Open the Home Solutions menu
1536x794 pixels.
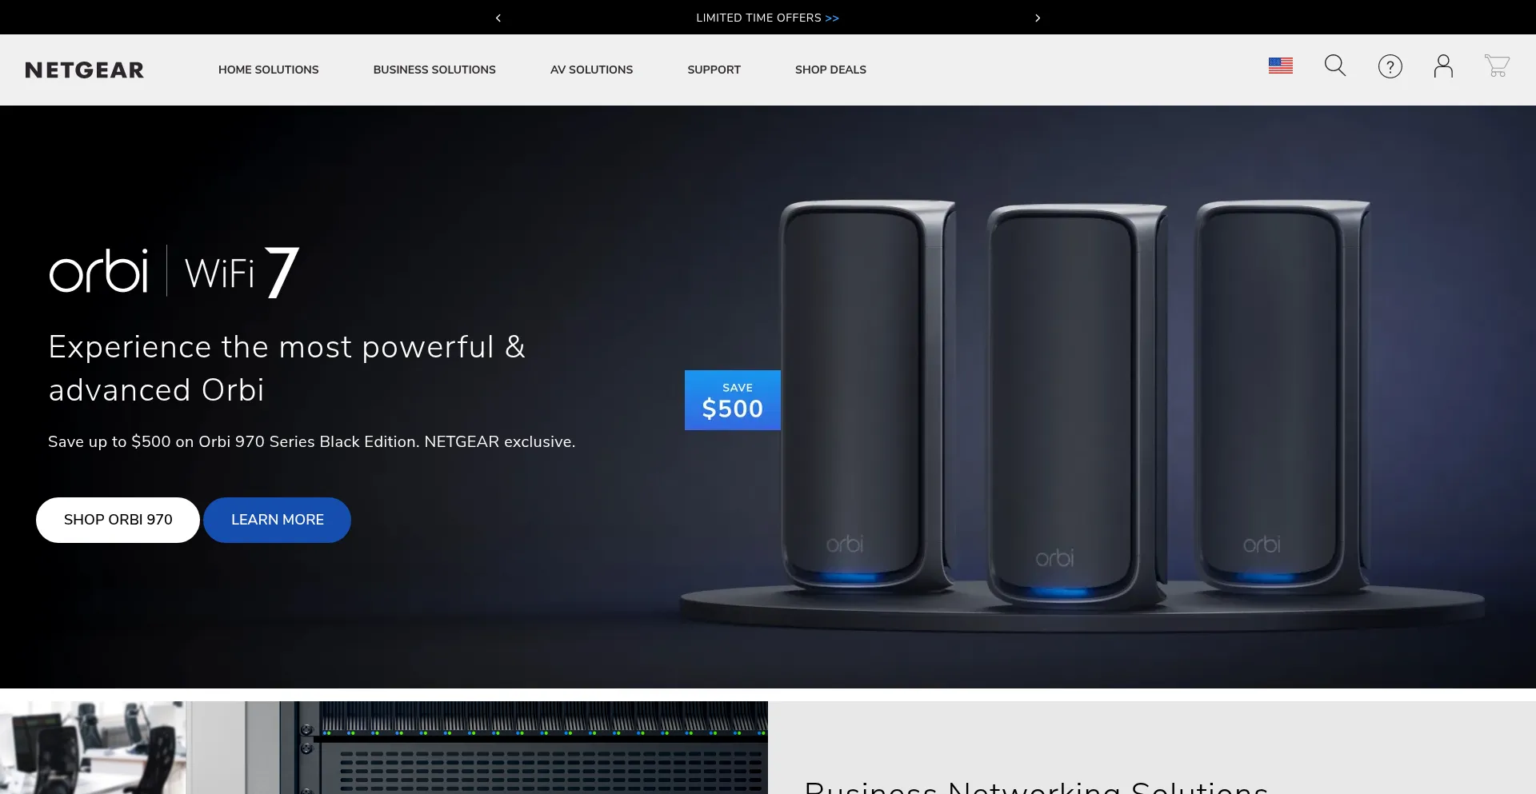click(268, 70)
